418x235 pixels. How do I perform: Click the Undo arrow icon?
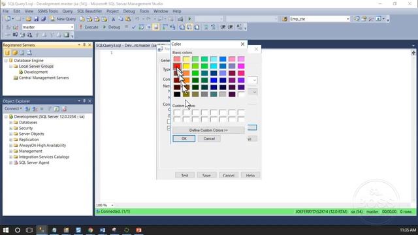[137, 19]
